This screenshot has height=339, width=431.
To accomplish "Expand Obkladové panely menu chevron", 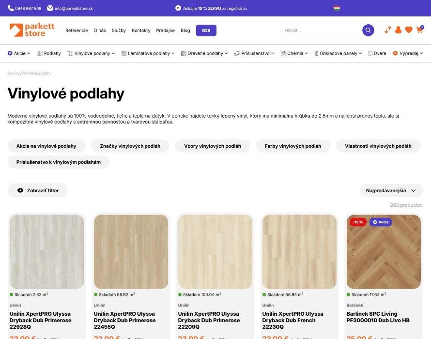I will pos(360,54).
